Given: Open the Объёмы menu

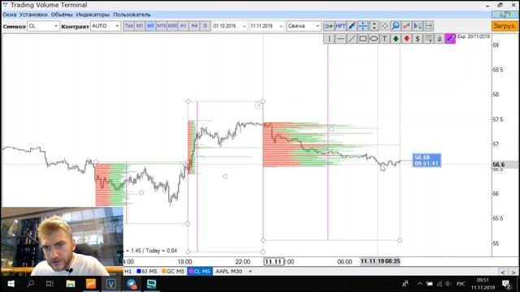Looking at the screenshot, I should [62, 15].
